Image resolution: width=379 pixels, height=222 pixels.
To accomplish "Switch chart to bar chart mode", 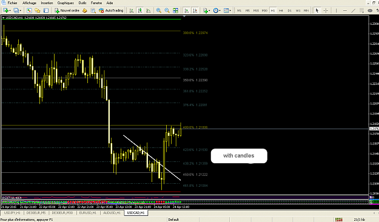I will coord(132,10).
